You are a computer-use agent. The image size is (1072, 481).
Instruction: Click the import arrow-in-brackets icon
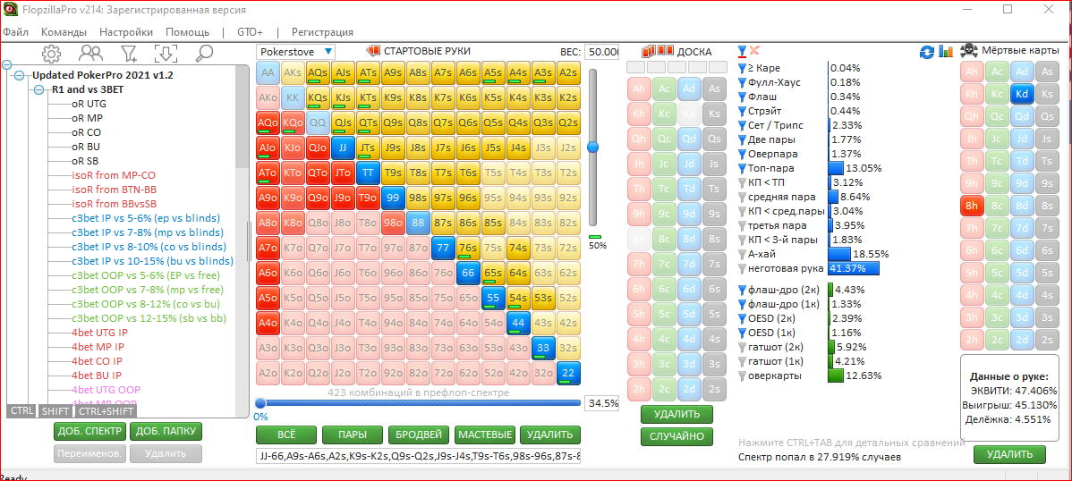pos(166,53)
